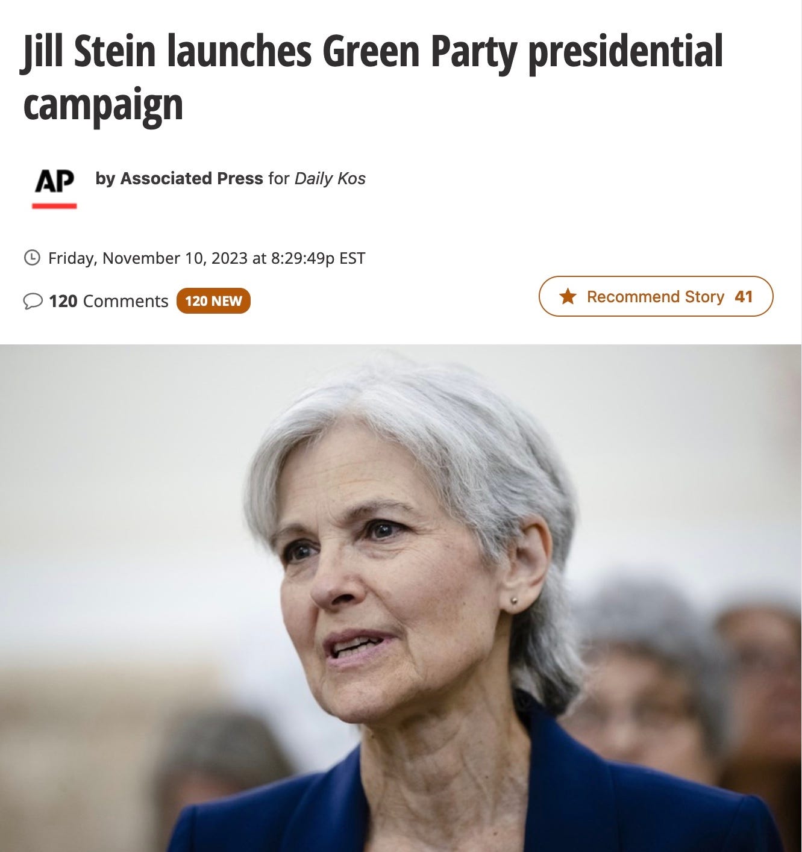
Task: Click the 8:29:49p EST time text
Action: click(x=318, y=258)
